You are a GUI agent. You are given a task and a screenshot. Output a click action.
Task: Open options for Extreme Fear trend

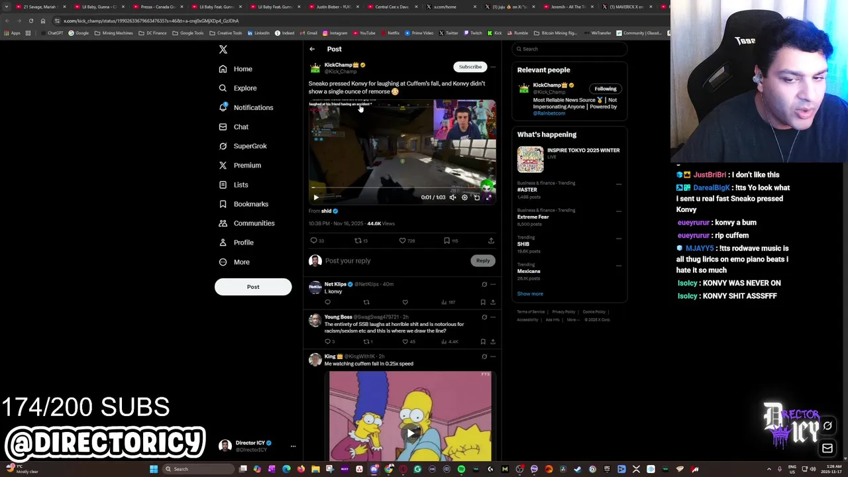pos(619,212)
